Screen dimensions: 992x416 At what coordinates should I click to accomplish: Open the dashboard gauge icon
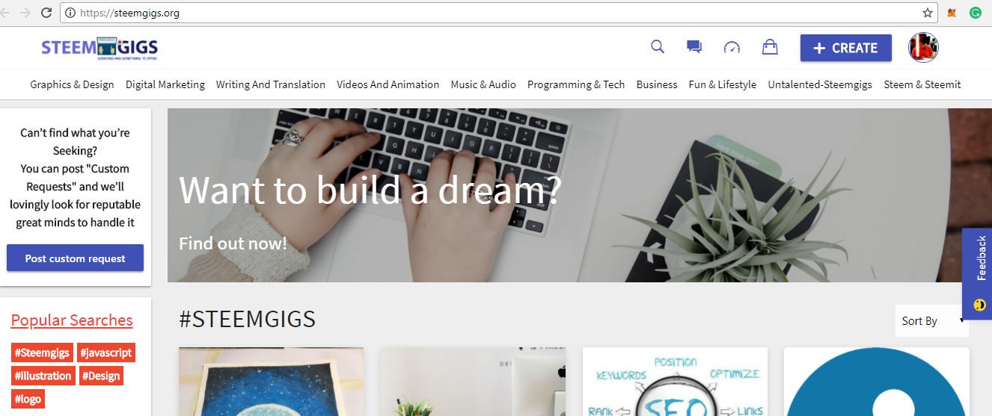click(x=732, y=48)
